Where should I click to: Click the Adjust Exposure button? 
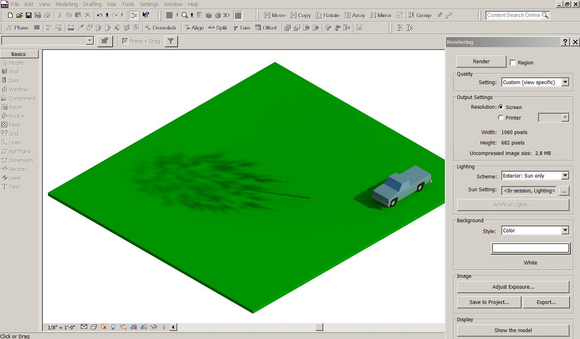pyautogui.click(x=513, y=287)
